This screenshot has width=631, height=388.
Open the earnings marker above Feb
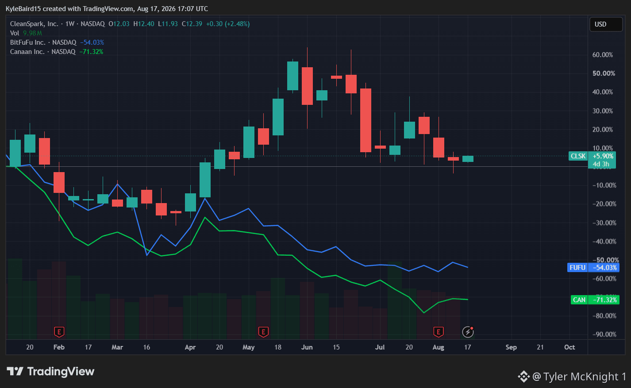coord(59,332)
